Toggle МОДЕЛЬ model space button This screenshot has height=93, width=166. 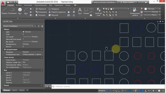pos(102,91)
